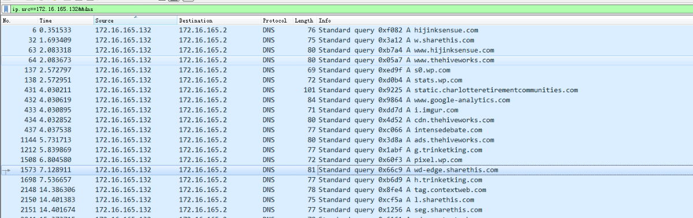Viewport: 693px width, 218px height.
Task: Select the cdn.thehiveworks.com query row
Action: pos(346,120)
